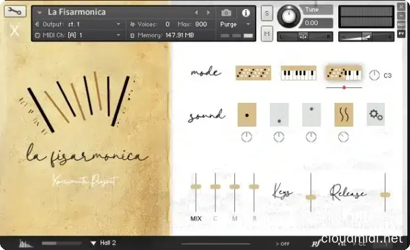This screenshot has width=410, height=250.
Task: Open the instrument info icon
Action: 245,13
